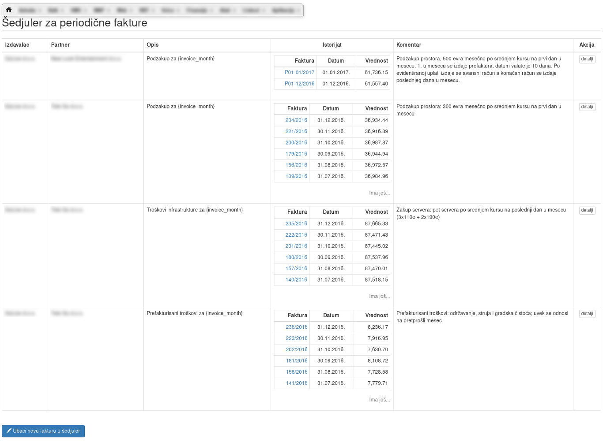The height and width of the screenshot is (442, 603).
Task: Open invoice 223/2016
Action: 297,338
